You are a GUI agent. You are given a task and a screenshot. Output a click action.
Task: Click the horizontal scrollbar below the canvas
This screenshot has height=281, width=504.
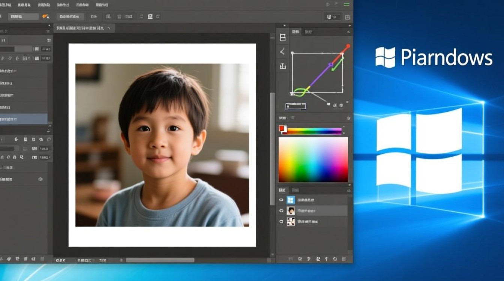point(160,260)
